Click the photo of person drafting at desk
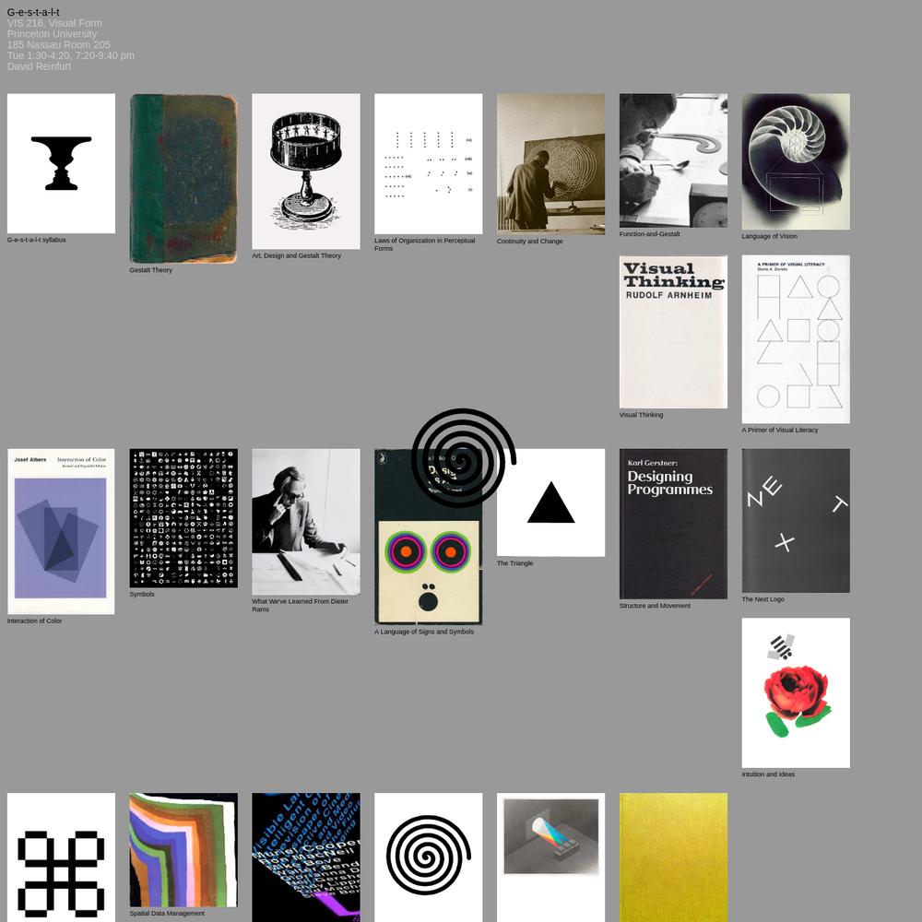This screenshot has height=922, width=922. click(673, 160)
